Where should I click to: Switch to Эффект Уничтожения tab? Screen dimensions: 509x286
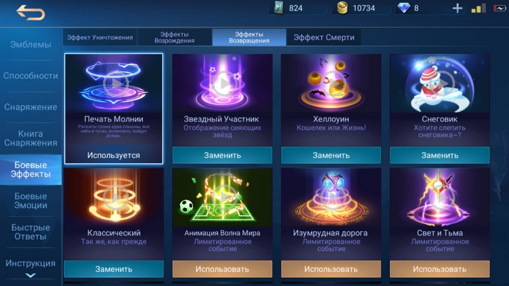pos(100,38)
